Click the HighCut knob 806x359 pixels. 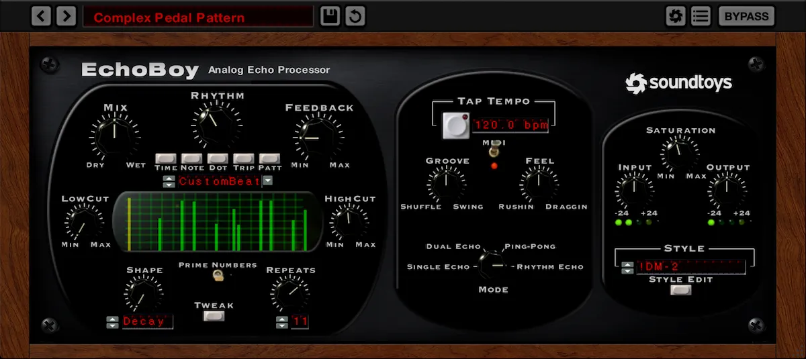[x=348, y=222]
